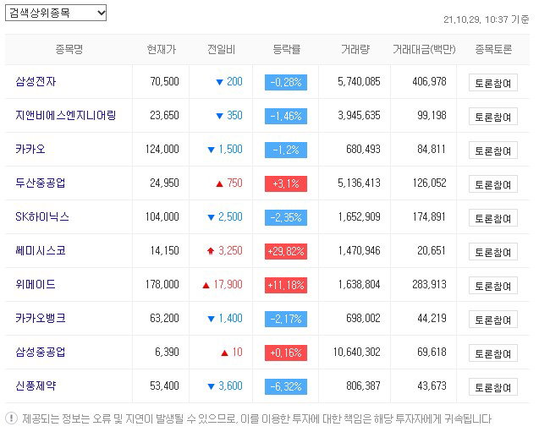Open the 검색상위종목 dropdown
Image resolution: width=539 pixels, height=432 pixels.
56,13
